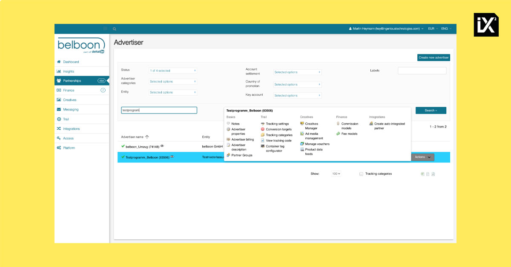Open the Entity filter dropdown

click(x=173, y=92)
